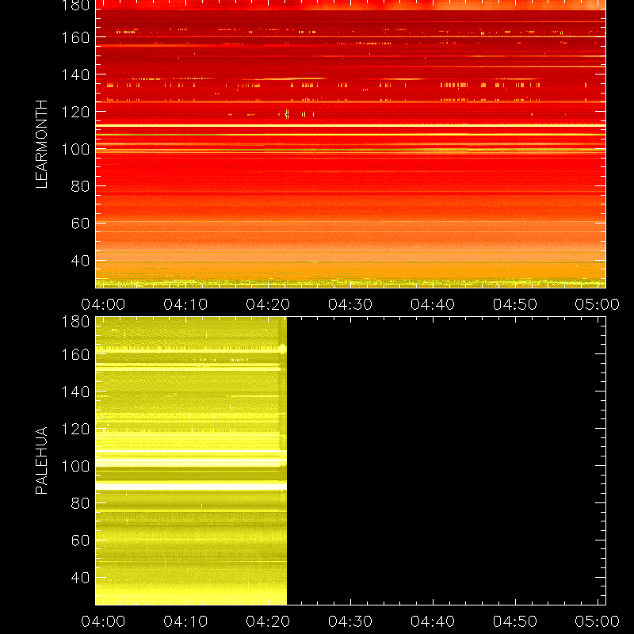Select the 04:10 time label under Learmonth plot
The width and height of the screenshot is (634, 634).
185,304
